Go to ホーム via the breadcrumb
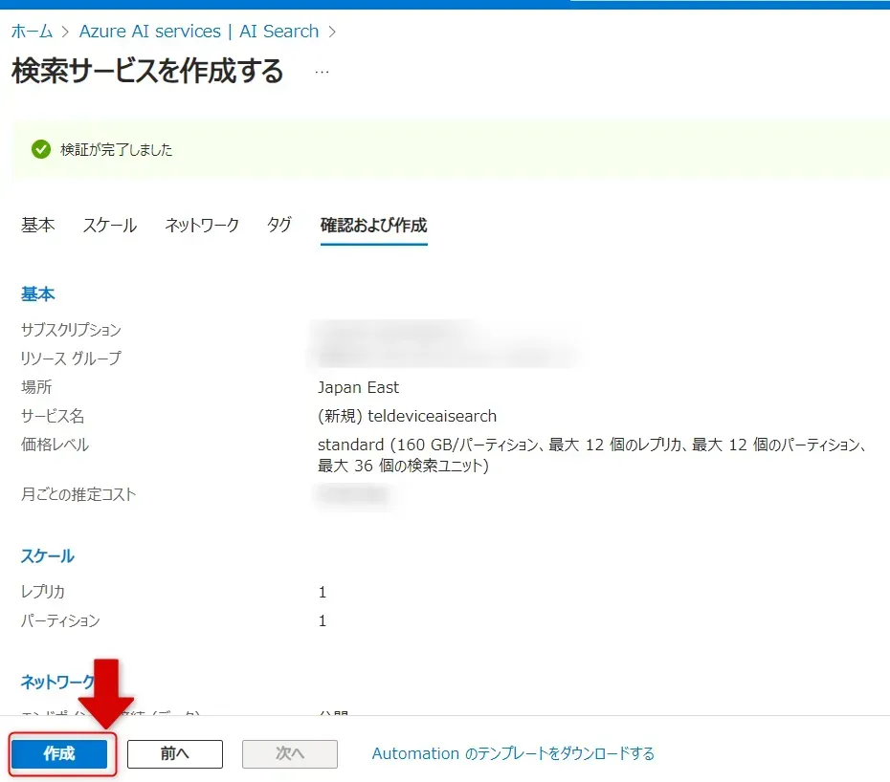The height and width of the screenshot is (782, 890). [x=32, y=32]
